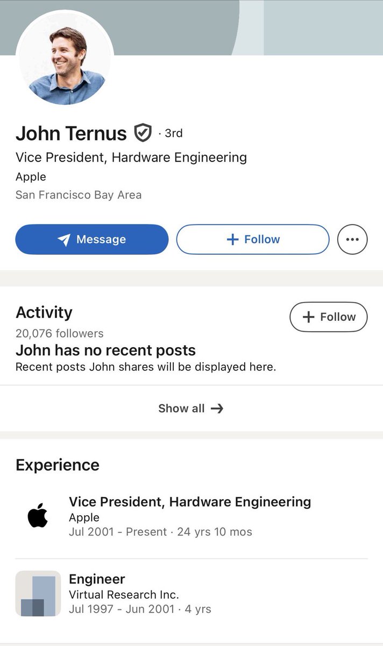
Task: Select the John Ternus name heading
Action: coord(71,133)
